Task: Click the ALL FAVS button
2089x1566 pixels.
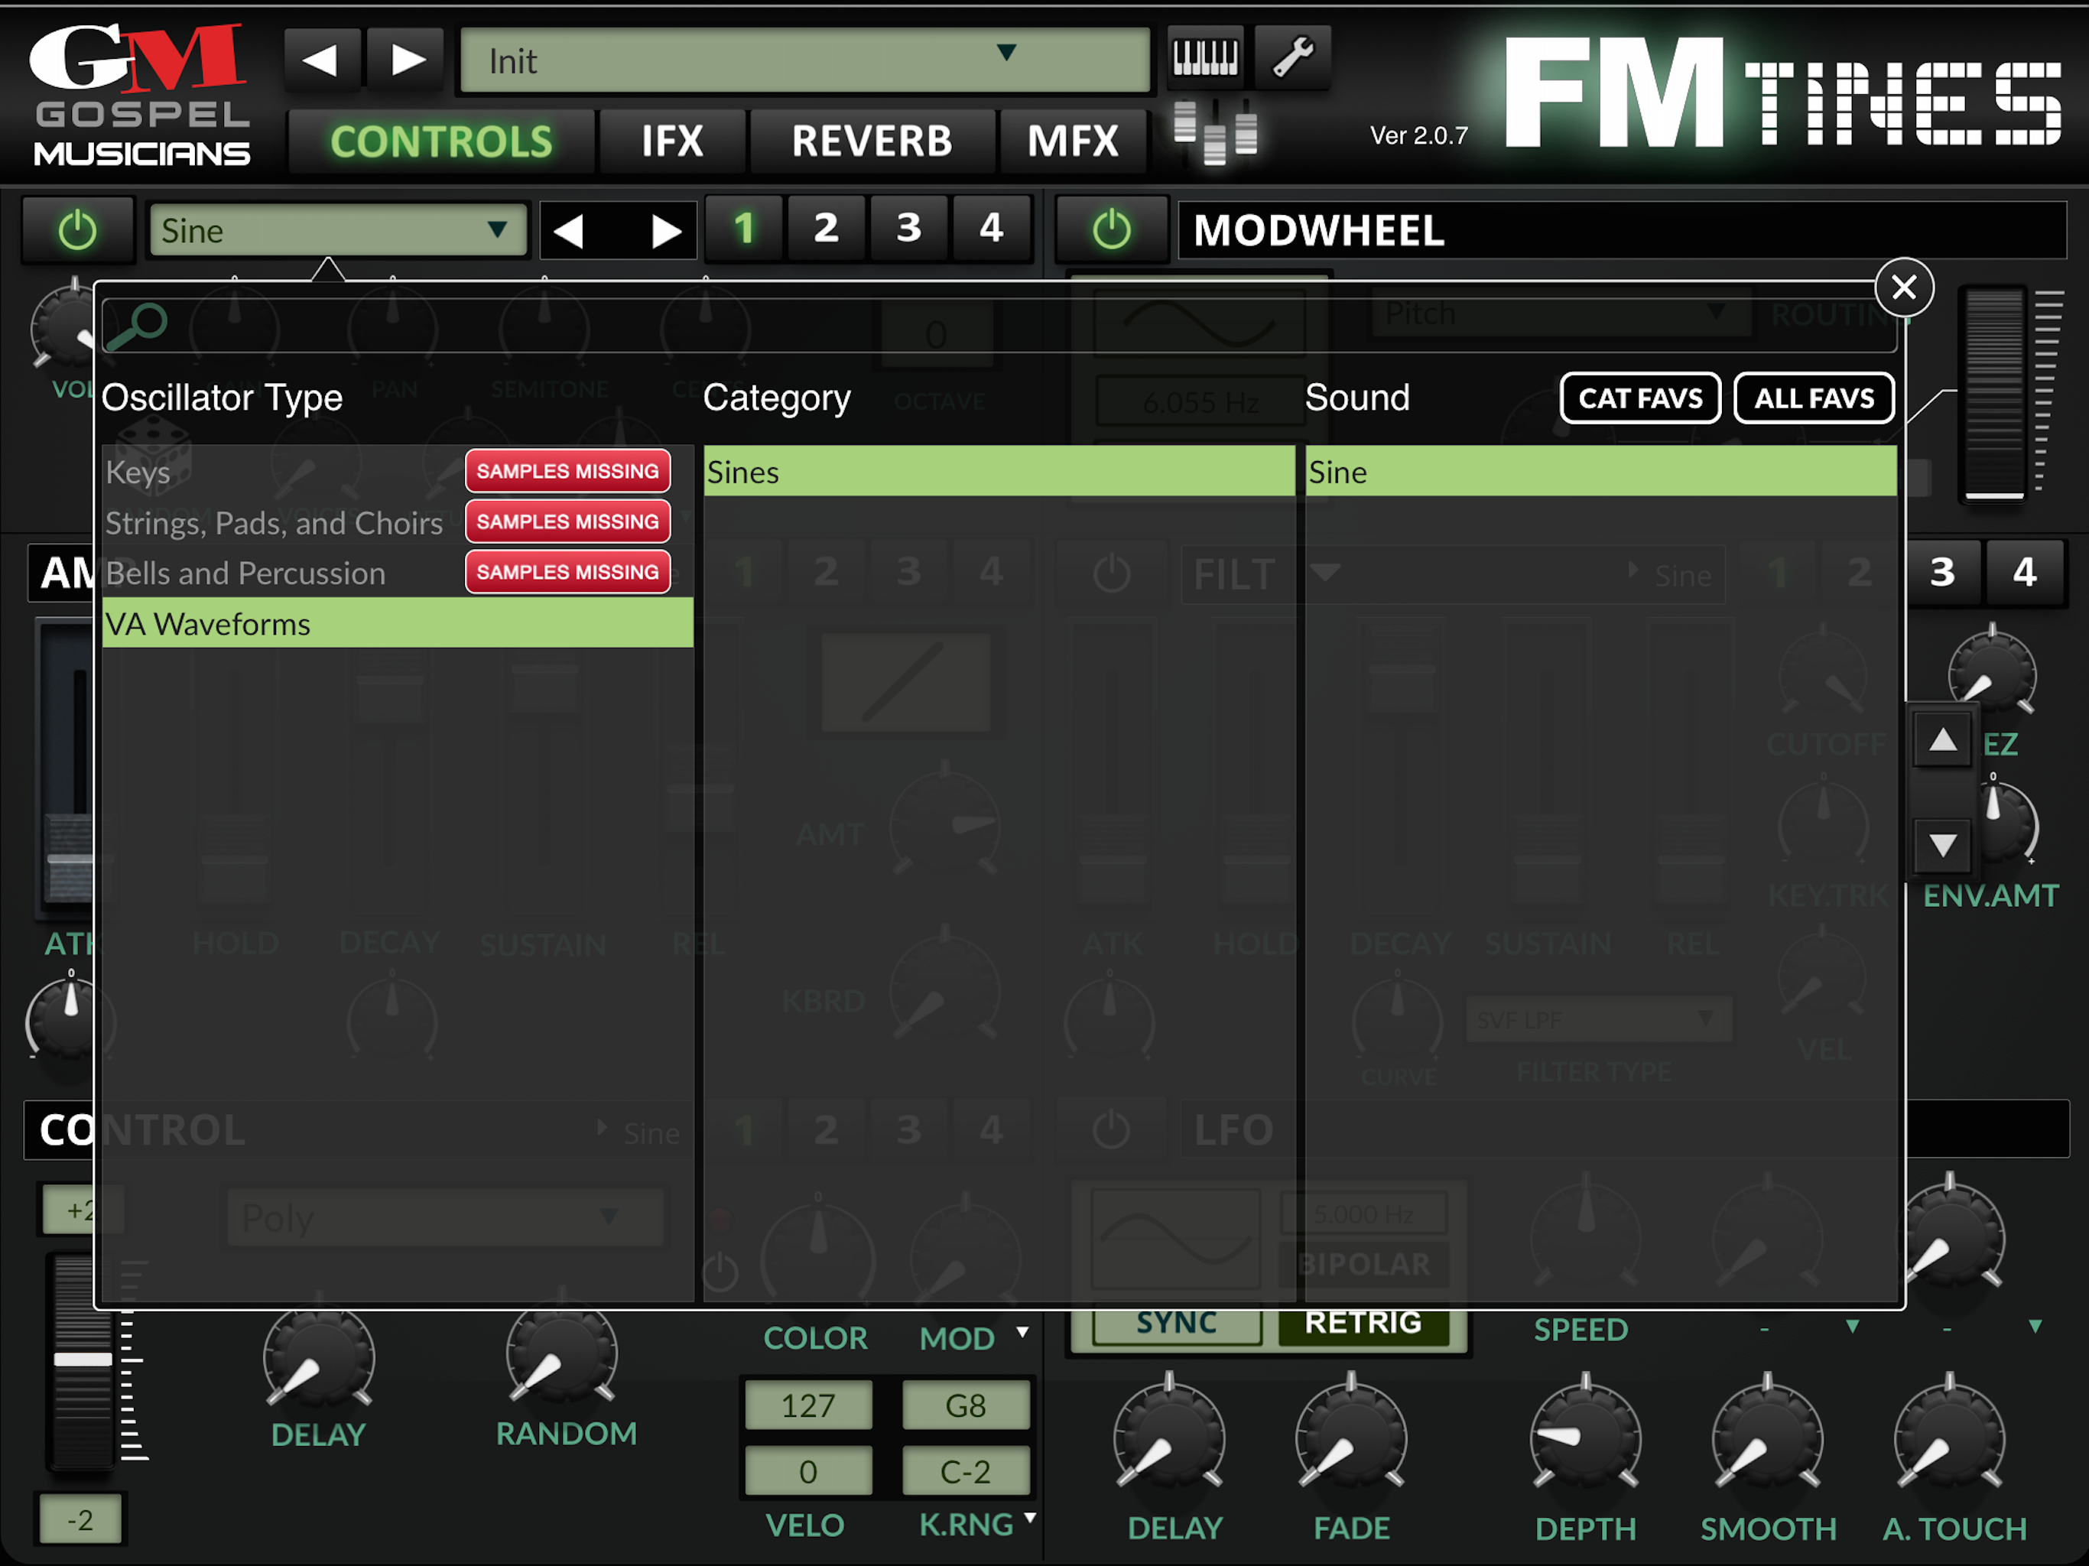Action: 1814,398
